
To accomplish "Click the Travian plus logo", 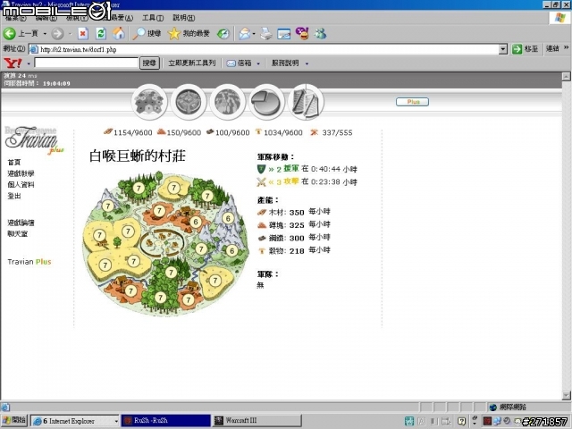I will [x=34, y=140].
